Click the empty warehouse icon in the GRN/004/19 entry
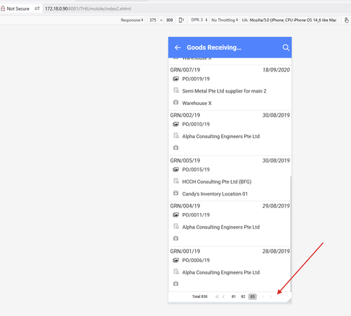 pos(175,238)
